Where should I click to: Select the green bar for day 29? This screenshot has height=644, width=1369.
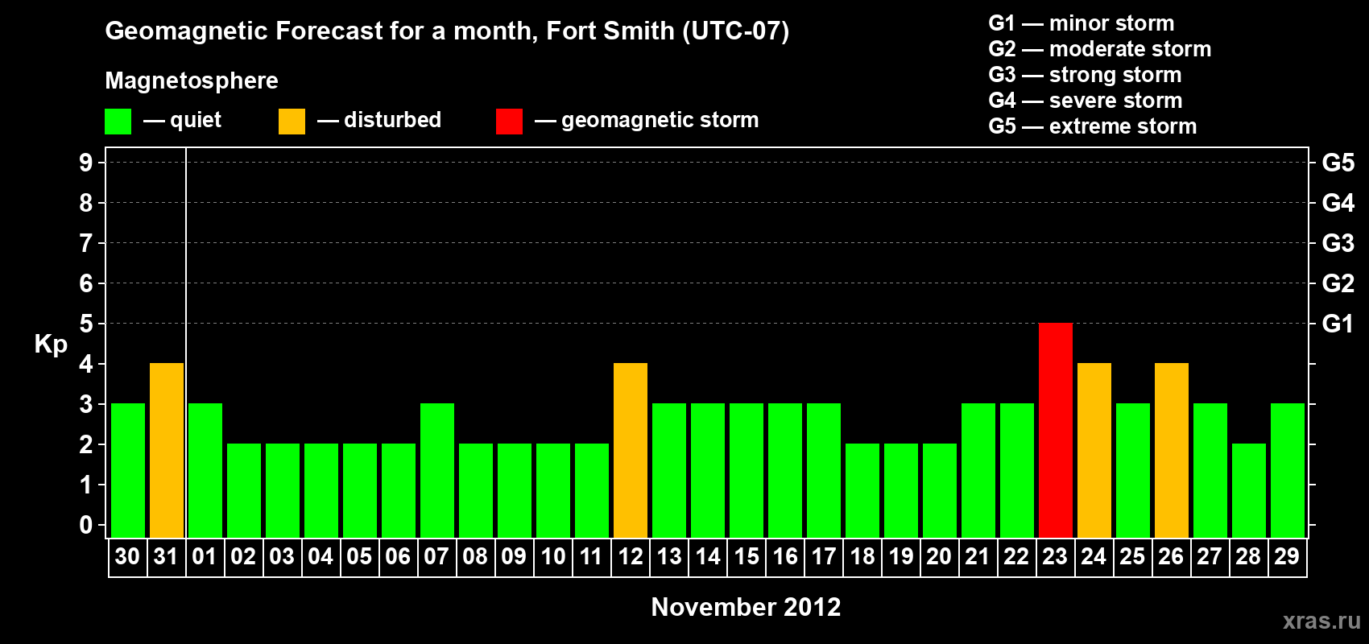(1288, 471)
